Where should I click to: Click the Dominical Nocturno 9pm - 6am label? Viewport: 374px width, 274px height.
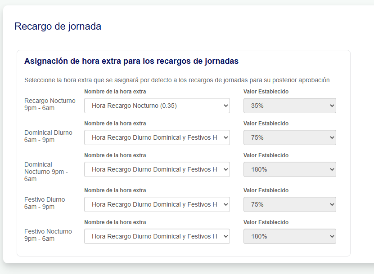pyautogui.click(x=46, y=172)
